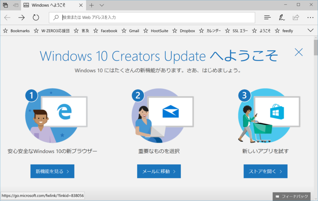Click the ストアを開く button
This screenshot has height=201, width=318.
pos(266,171)
